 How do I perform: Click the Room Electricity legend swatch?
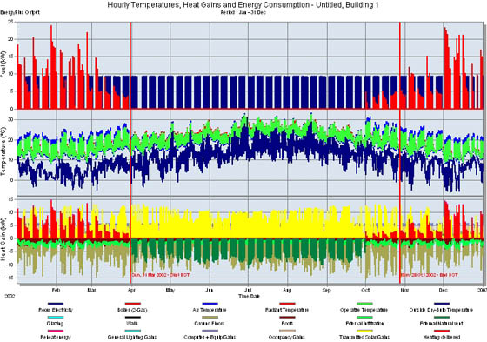(56, 304)
